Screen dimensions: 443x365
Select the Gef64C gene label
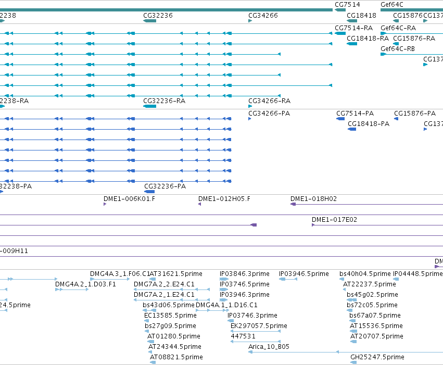(x=391, y=5)
